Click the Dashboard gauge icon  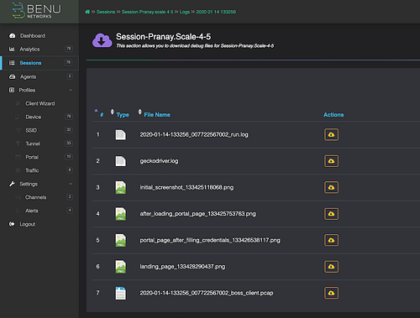[x=12, y=36]
